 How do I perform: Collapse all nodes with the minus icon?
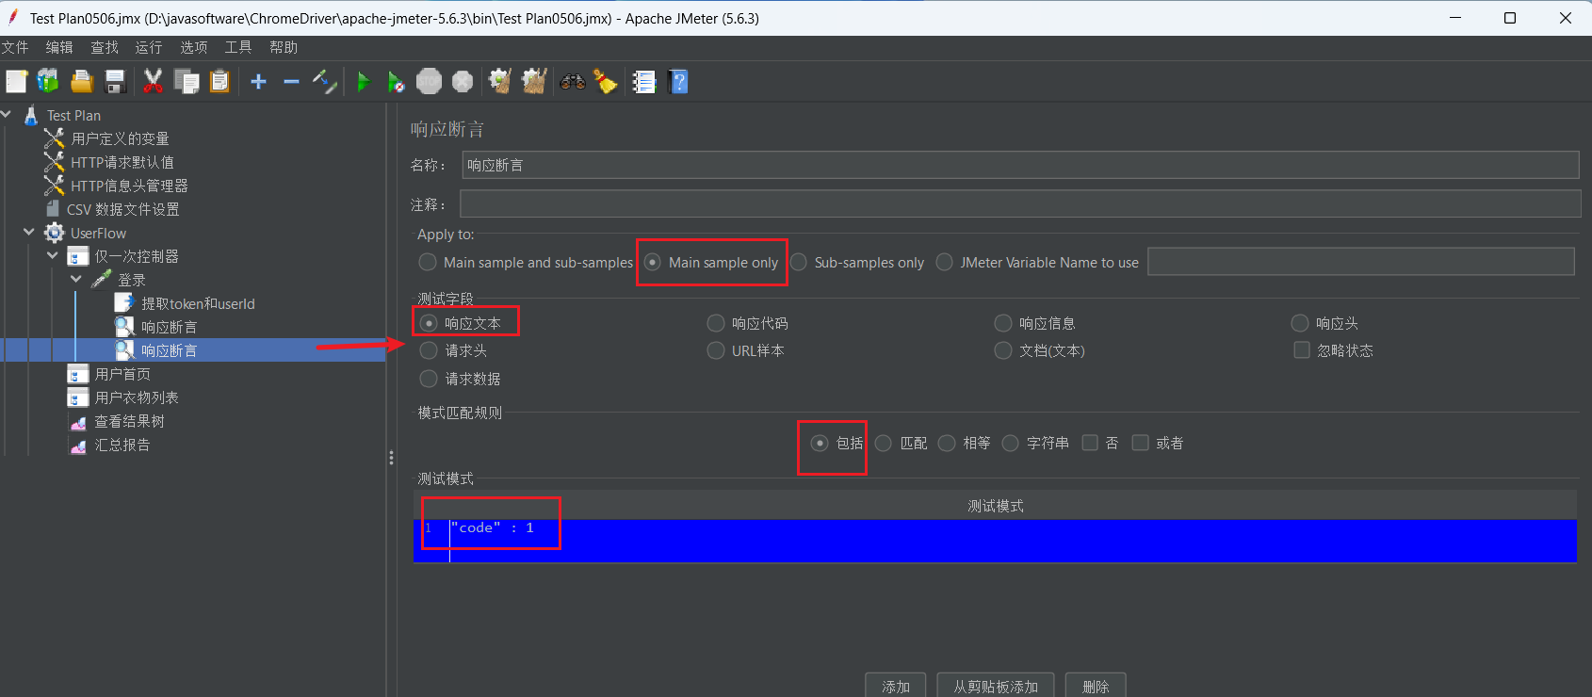click(x=291, y=82)
